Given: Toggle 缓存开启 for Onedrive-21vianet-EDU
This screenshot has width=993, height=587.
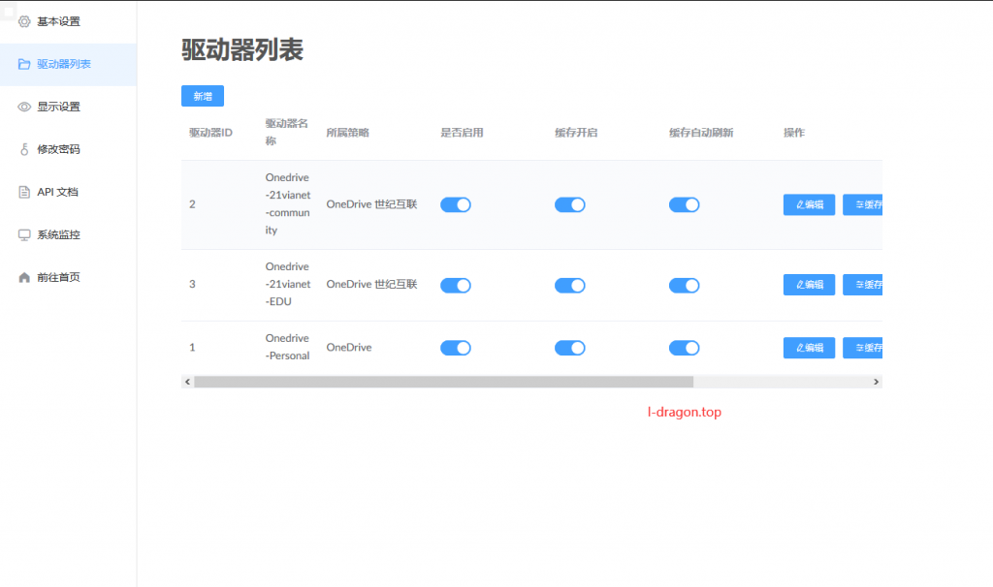Looking at the screenshot, I should (x=570, y=285).
